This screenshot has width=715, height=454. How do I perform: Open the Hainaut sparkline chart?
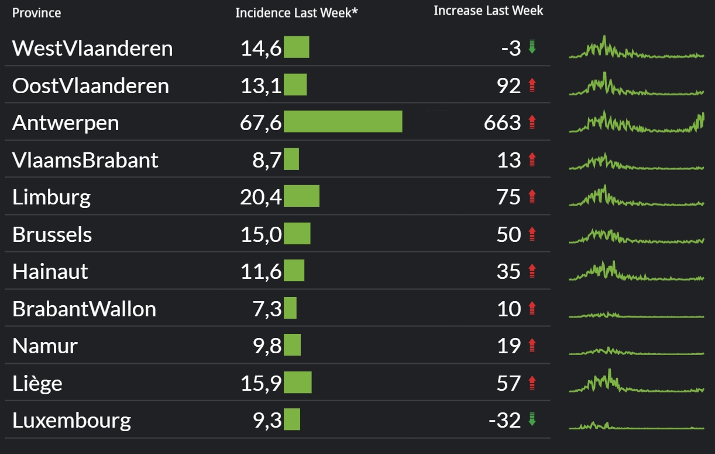tap(636, 271)
